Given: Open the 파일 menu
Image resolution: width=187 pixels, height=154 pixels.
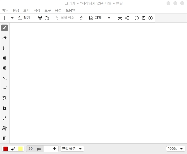Looking at the screenshot, I should tap(5, 10).
